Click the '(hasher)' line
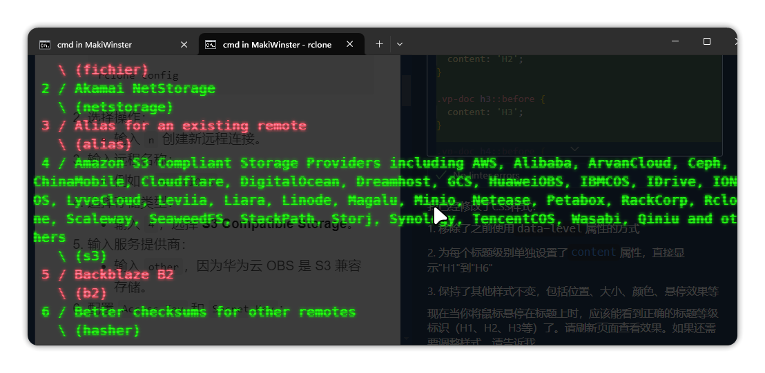Viewport: 765px width, 373px height. click(x=99, y=331)
